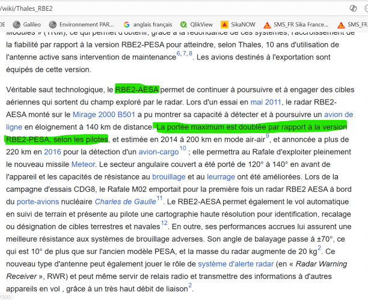Open the porte-avions link
Screen dimensions: 368x300
pyautogui.click(x=38, y=202)
